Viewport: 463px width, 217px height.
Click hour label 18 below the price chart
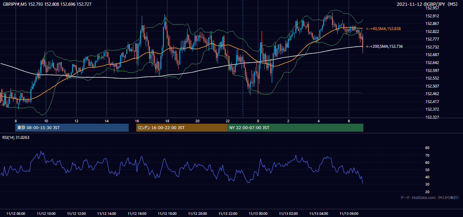point(167,121)
